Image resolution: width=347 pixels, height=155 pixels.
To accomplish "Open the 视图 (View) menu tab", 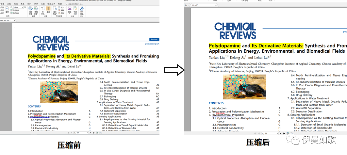I will point(16,4).
